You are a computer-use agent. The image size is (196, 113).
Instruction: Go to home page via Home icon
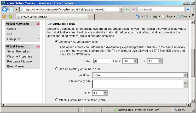(138, 16)
